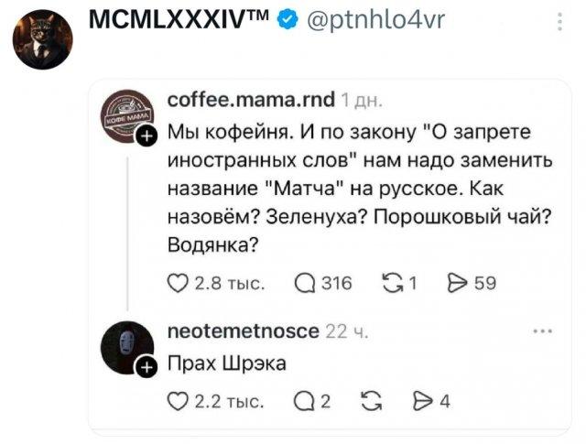Share the neotemetnosce reply
This screenshot has width=586, height=444.
tap(423, 398)
